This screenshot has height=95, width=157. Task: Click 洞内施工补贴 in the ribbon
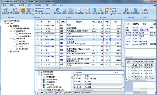[115, 14]
